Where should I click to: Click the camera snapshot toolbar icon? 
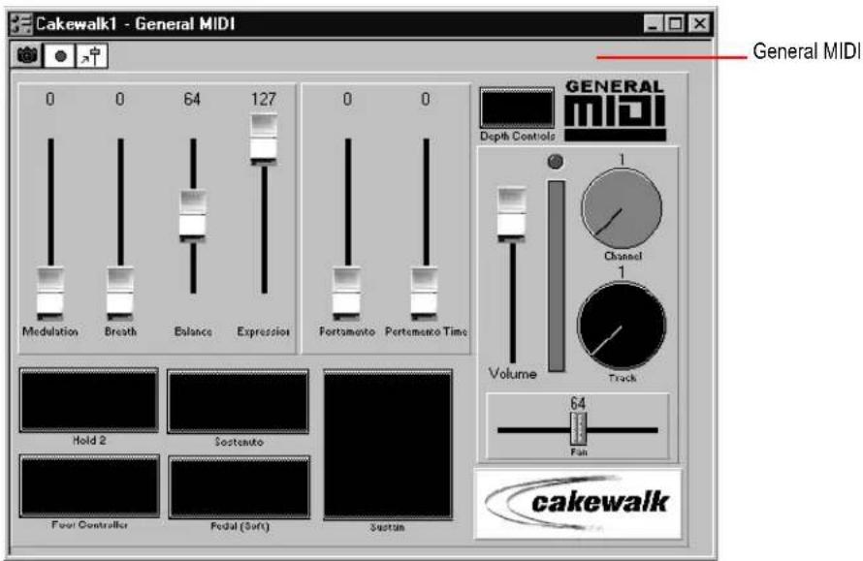(26, 55)
